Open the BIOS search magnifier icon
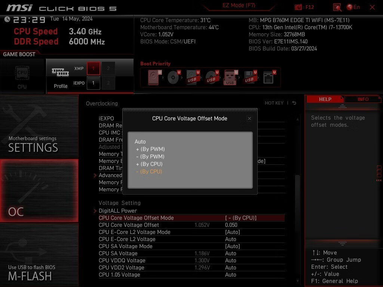383x287 pixels. [337, 7]
